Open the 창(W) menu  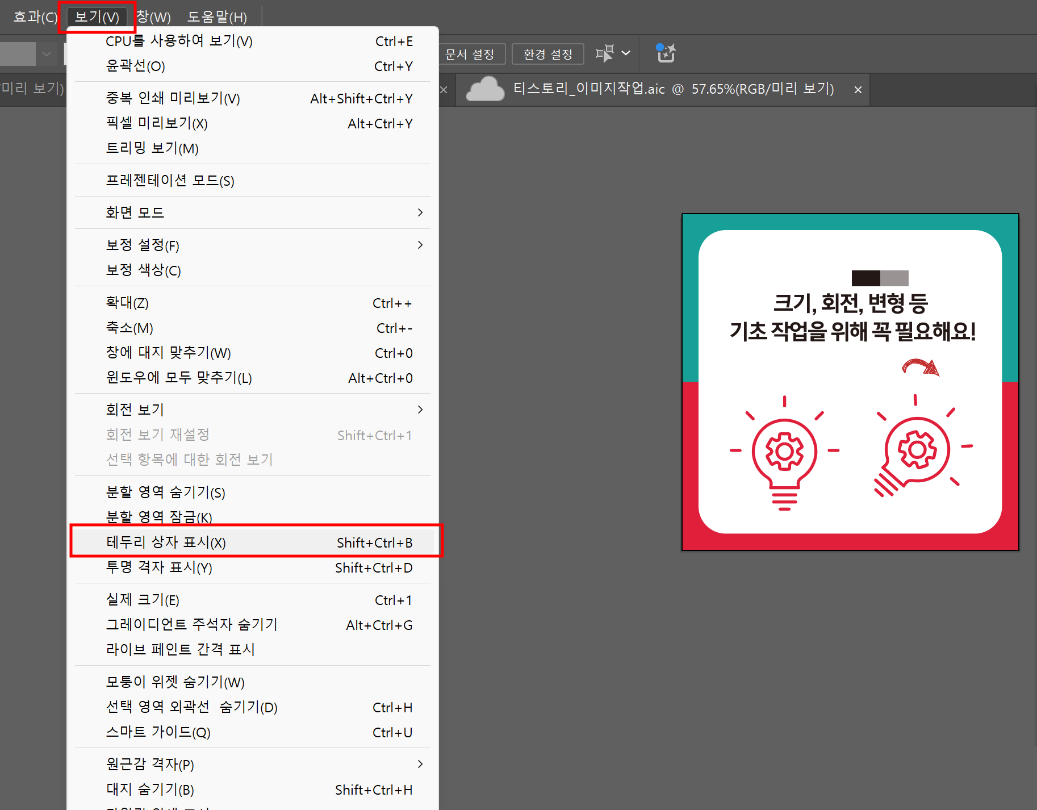coord(152,16)
